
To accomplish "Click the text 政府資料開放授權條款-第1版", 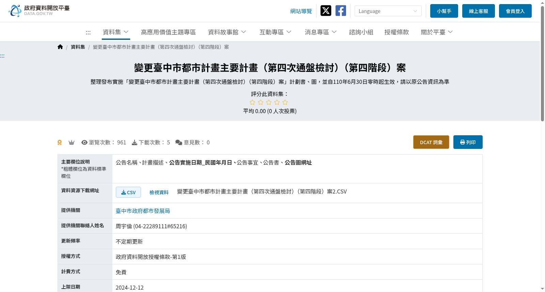I will (151, 257).
